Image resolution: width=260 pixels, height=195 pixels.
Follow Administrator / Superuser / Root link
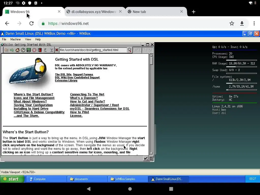pos(94,105)
